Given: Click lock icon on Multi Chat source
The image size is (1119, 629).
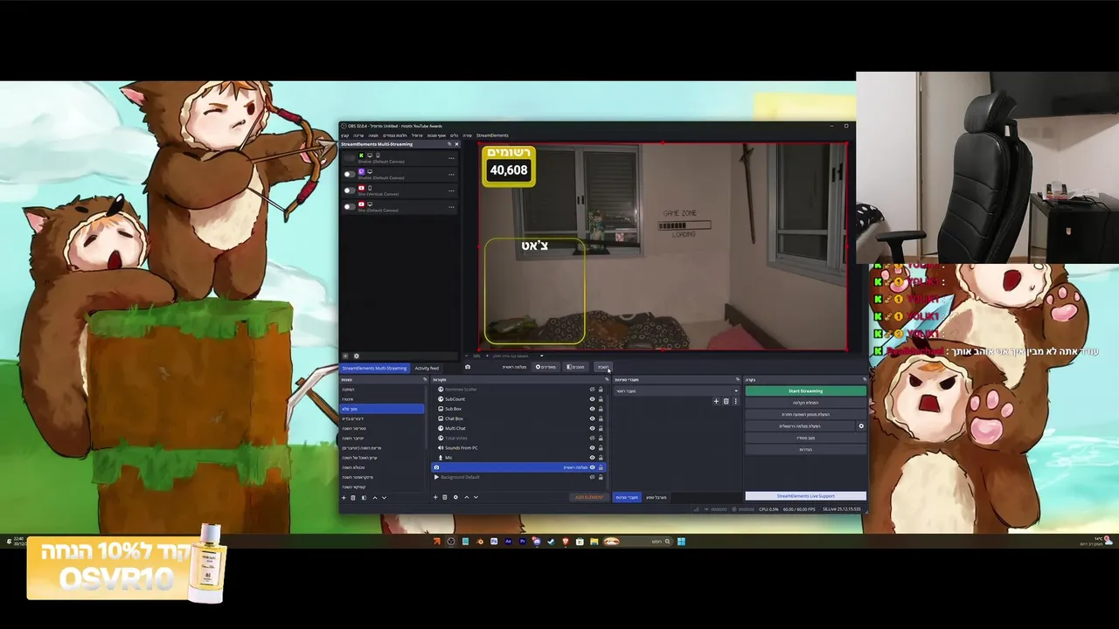Looking at the screenshot, I should (601, 428).
